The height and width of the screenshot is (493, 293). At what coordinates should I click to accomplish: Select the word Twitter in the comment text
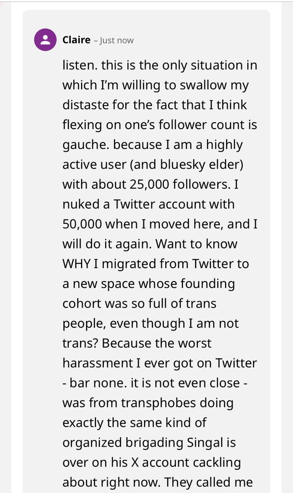135,204
